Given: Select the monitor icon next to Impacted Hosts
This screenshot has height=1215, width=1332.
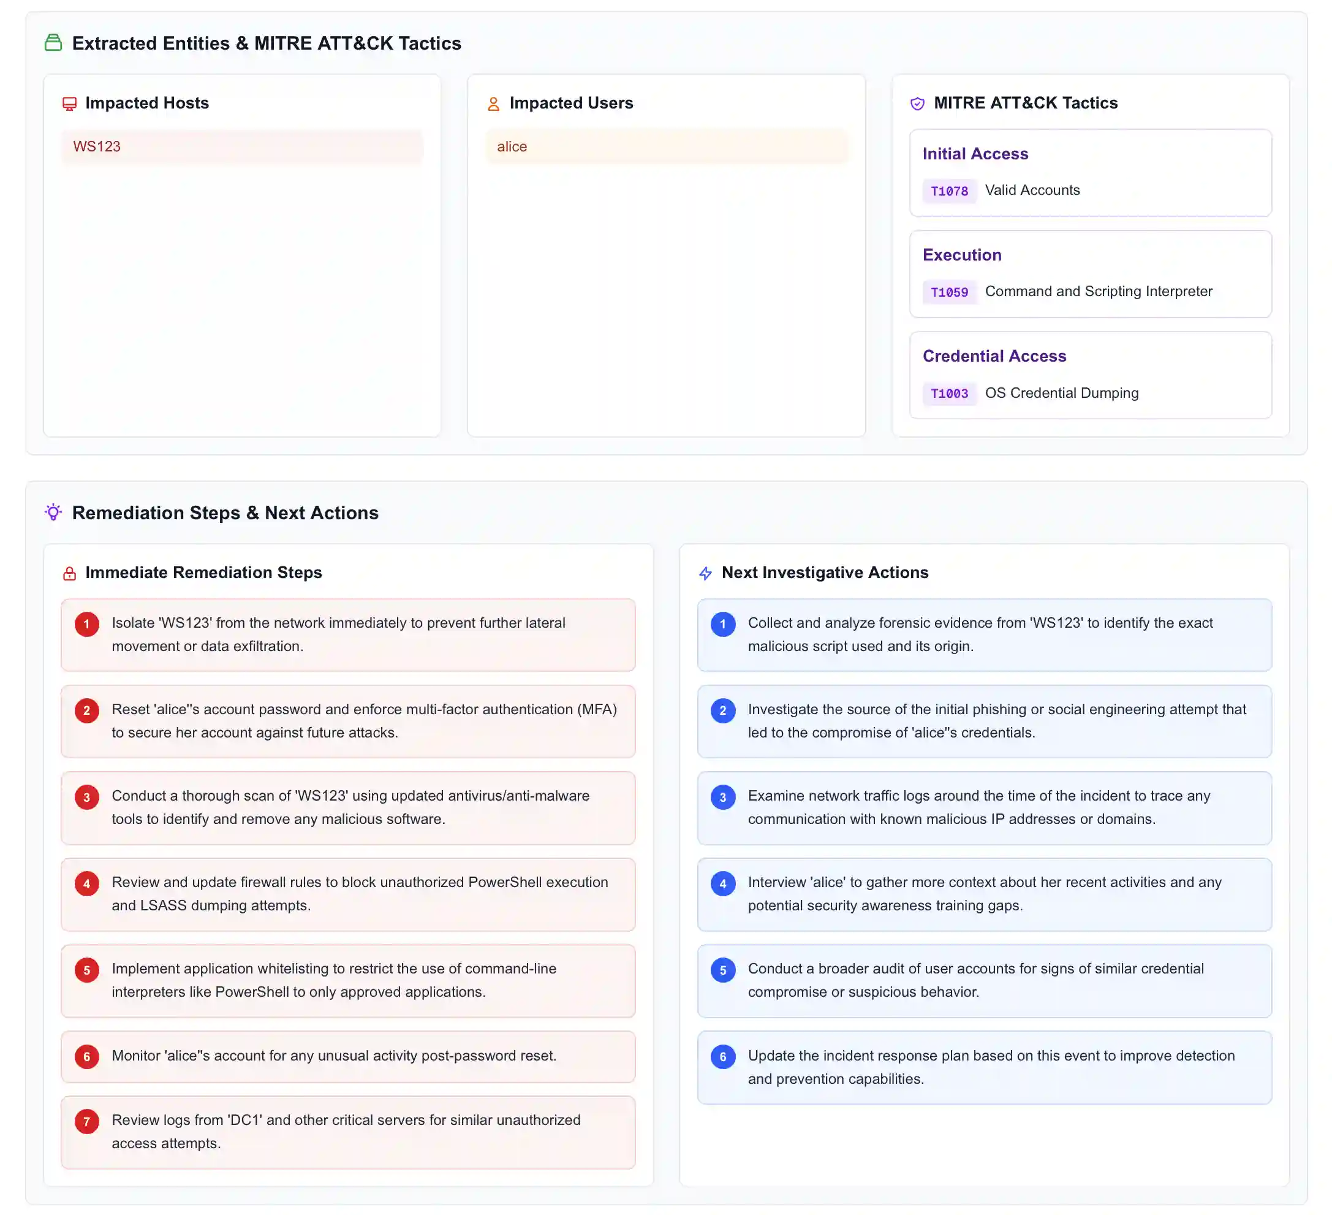Looking at the screenshot, I should tap(69, 102).
